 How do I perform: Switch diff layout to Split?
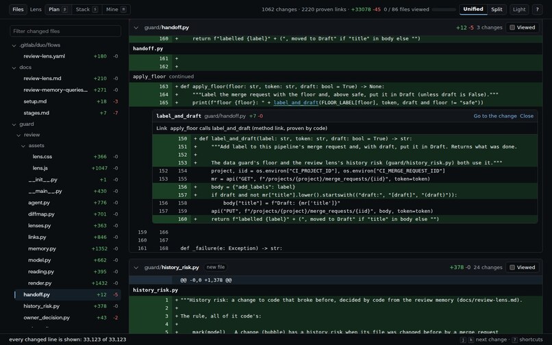click(x=497, y=10)
